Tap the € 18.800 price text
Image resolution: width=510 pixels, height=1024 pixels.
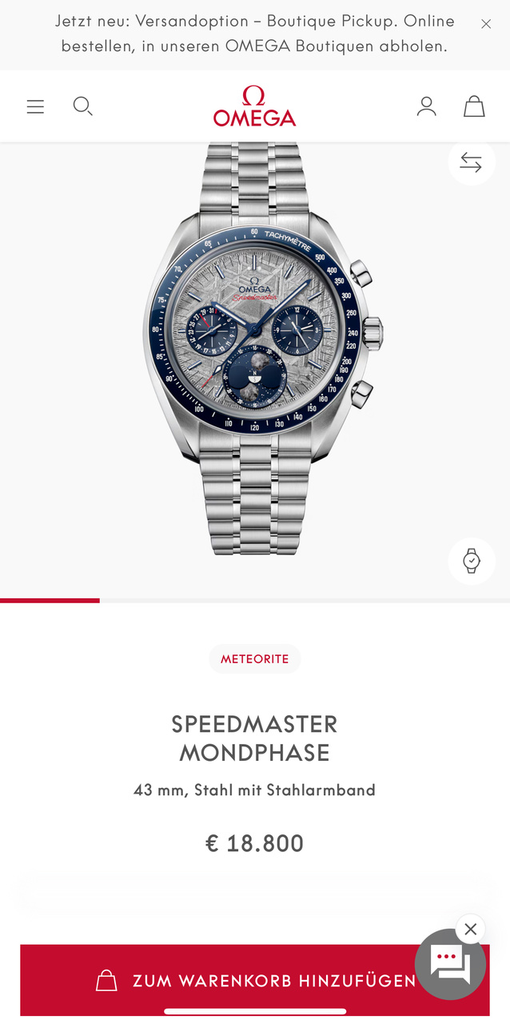coord(255,843)
